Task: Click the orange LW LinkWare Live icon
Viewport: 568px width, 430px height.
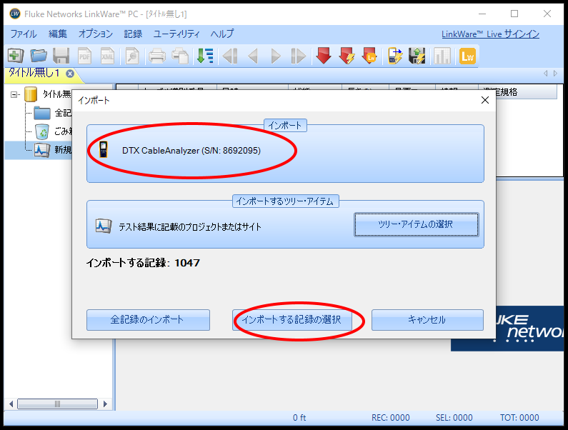Action: pyautogui.click(x=467, y=56)
